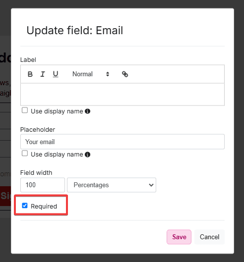The height and width of the screenshot is (262, 244).
Task: Insert a hyperlink via the chain icon
Action: click(x=125, y=74)
